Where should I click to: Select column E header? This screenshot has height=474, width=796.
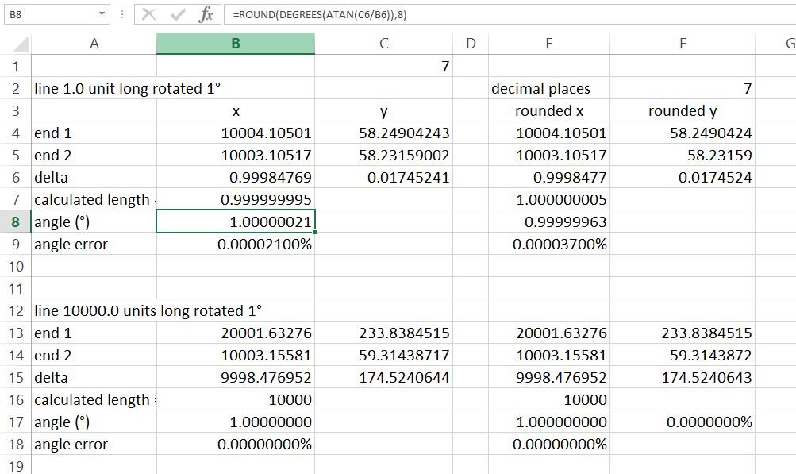[548, 44]
